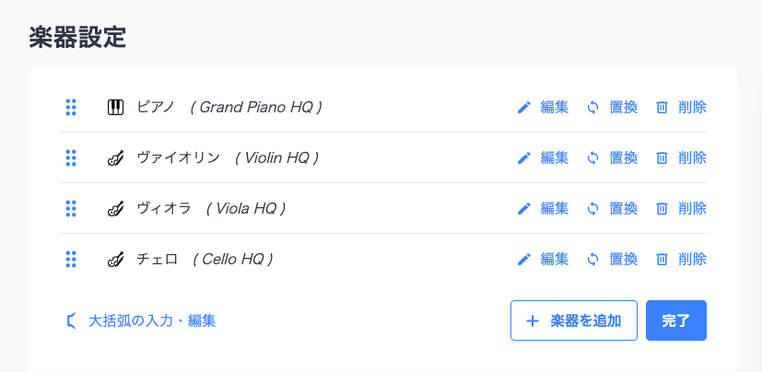Screen dimensions: 762x372
Task: Click the violin icon beside ヴァイオリン
Action: tap(114, 157)
